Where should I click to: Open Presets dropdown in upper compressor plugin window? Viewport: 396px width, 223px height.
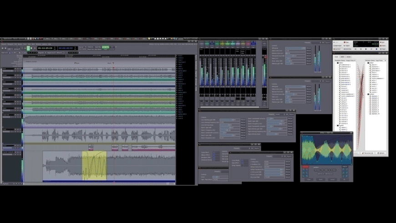(x=316, y=42)
